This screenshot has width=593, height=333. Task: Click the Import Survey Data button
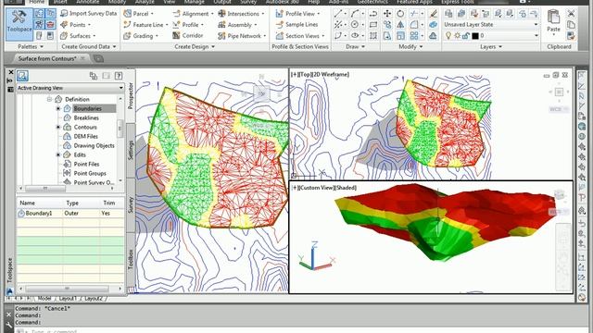89,13
